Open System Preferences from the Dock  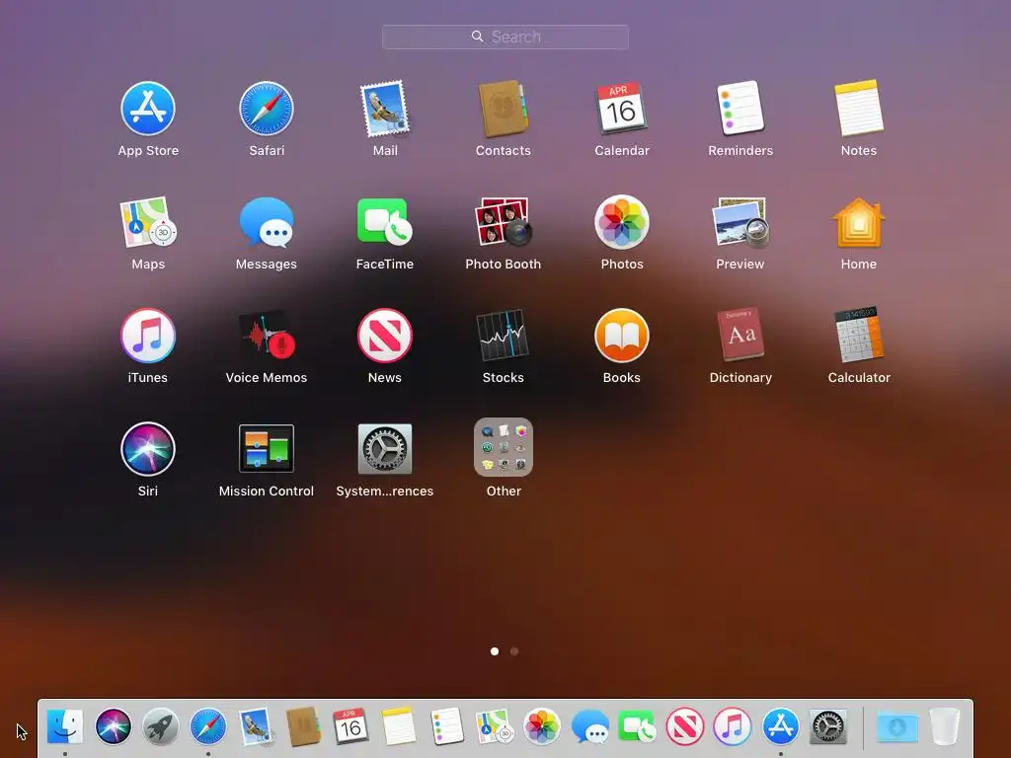(x=828, y=726)
